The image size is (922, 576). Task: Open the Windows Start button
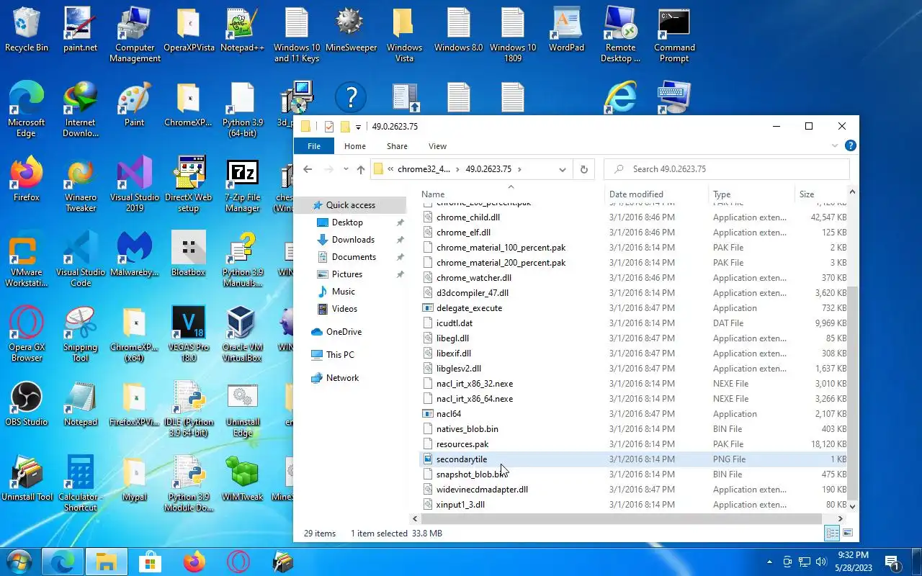[19, 562]
